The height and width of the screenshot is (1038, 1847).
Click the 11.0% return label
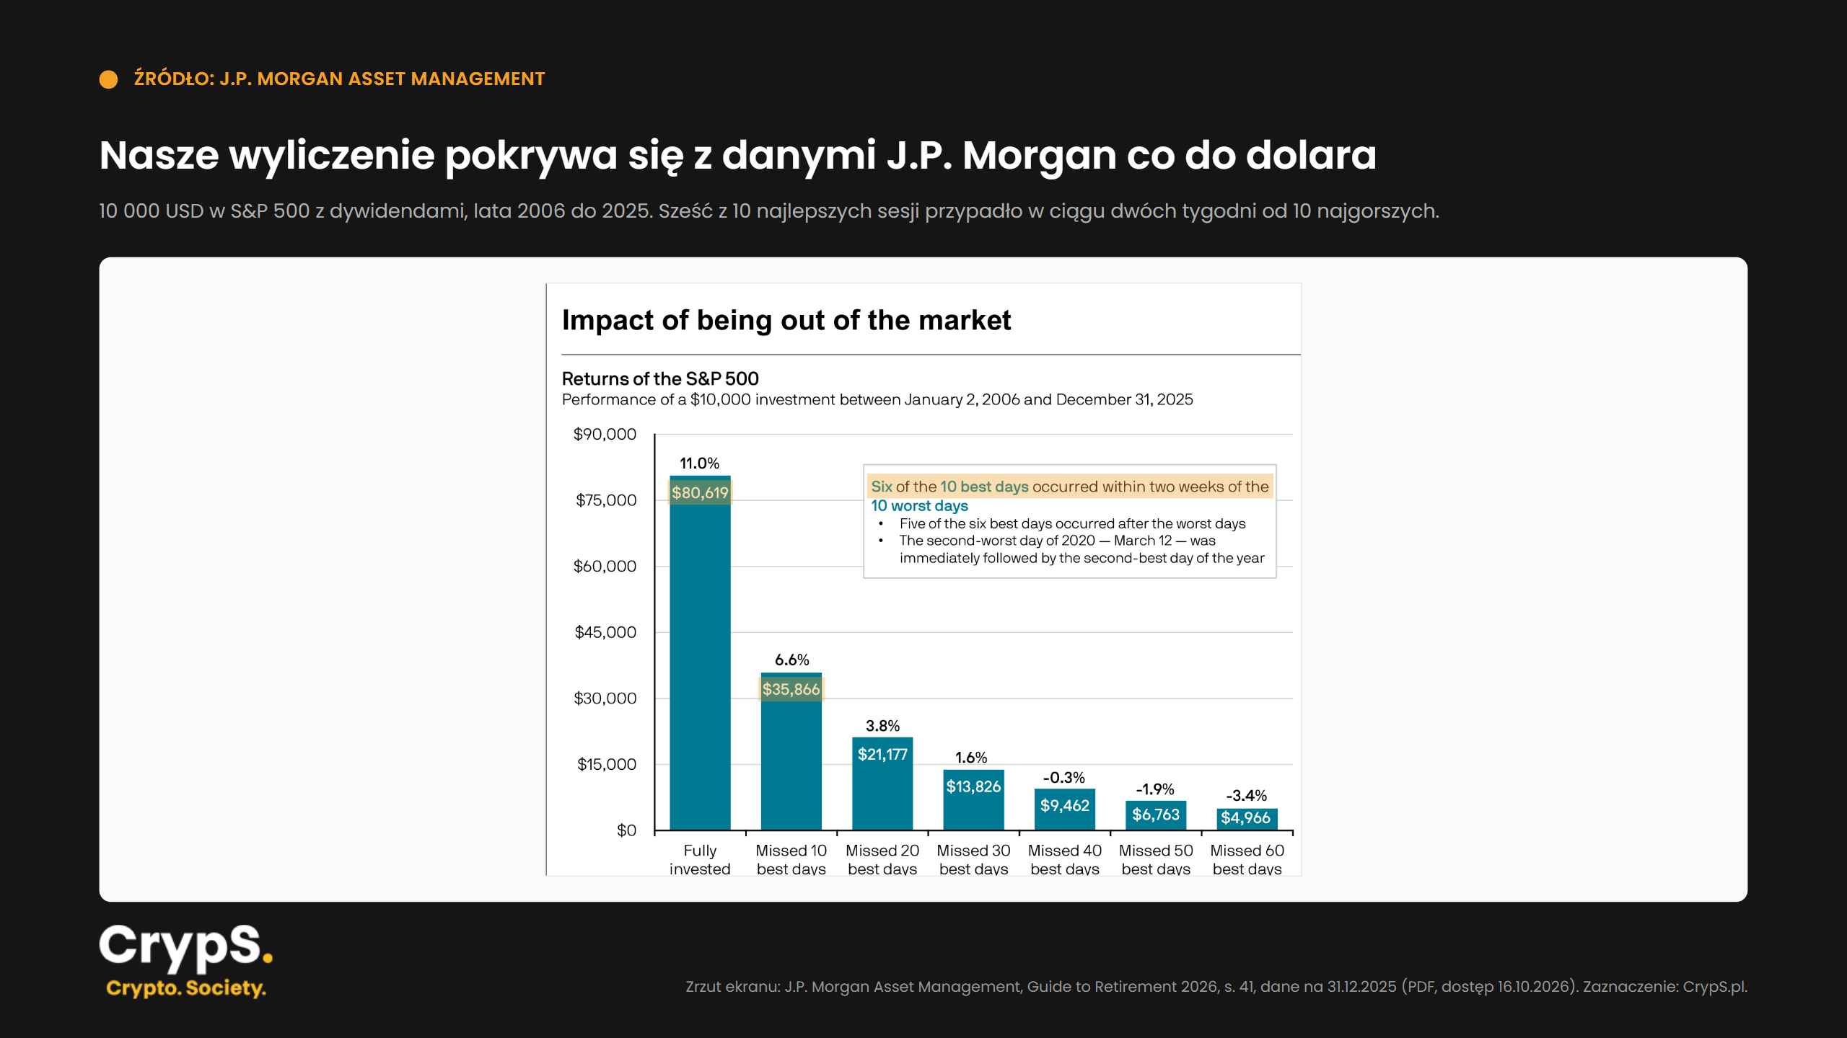pyautogui.click(x=700, y=463)
